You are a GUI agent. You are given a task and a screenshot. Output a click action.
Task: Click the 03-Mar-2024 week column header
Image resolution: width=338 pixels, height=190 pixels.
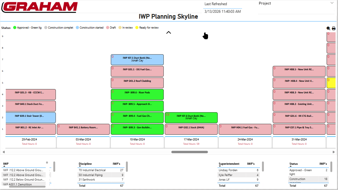pos(83,142)
